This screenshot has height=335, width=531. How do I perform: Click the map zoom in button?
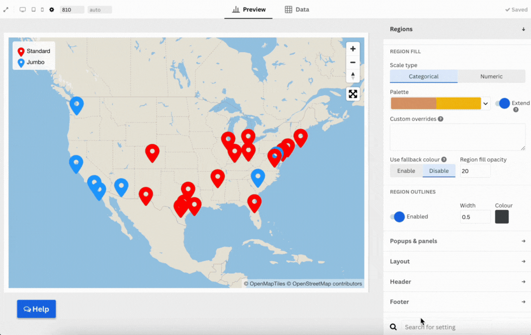pos(353,49)
